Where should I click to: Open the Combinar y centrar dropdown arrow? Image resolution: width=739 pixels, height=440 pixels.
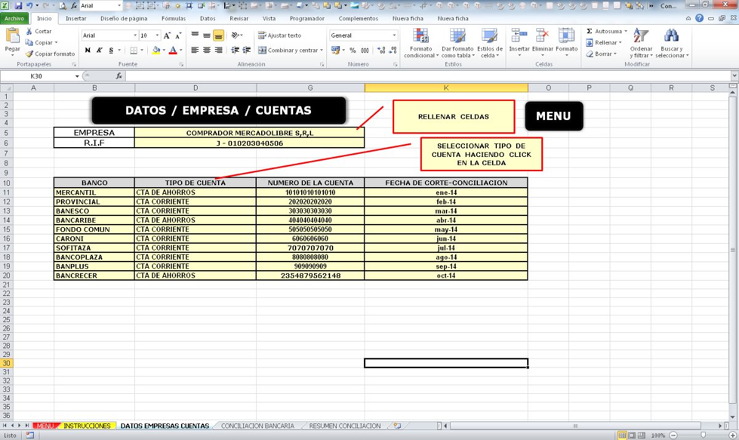pos(322,50)
